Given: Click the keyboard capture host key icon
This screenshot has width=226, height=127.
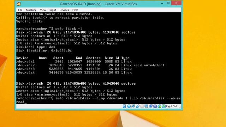Looking at the screenshot, I should click(164, 107).
